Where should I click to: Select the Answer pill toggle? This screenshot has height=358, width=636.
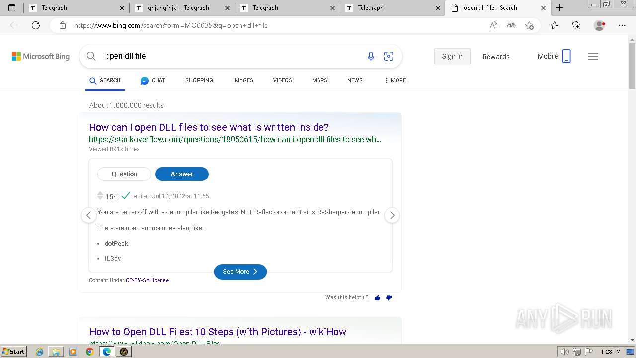click(x=182, y=174)
